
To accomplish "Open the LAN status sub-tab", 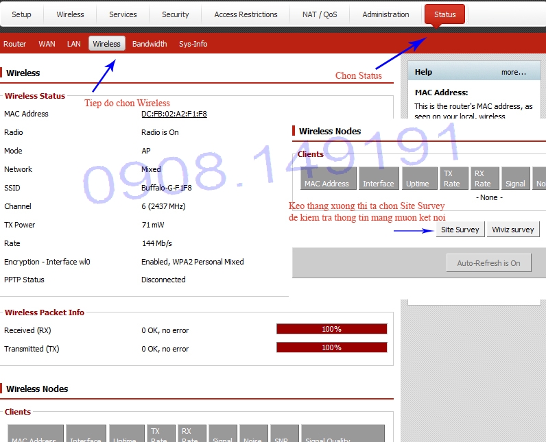I will [74, 44].
